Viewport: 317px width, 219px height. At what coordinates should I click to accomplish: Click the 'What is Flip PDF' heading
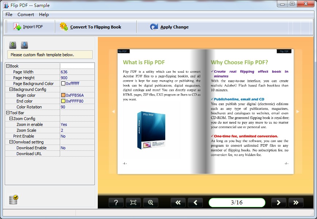pyautogui.click(x=144, y=62)
